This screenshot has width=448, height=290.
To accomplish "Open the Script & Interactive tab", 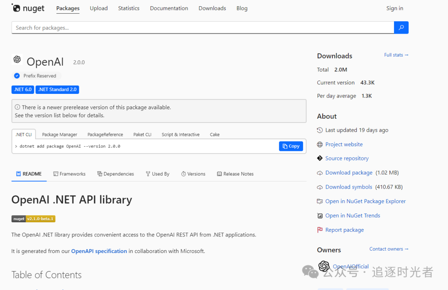I will 180,134.
